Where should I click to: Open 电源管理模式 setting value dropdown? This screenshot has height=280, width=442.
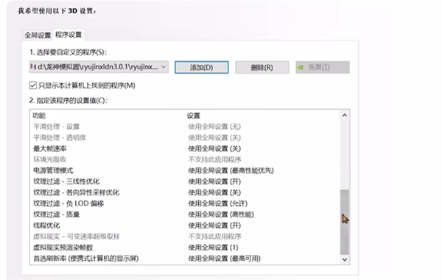[231, 171]
